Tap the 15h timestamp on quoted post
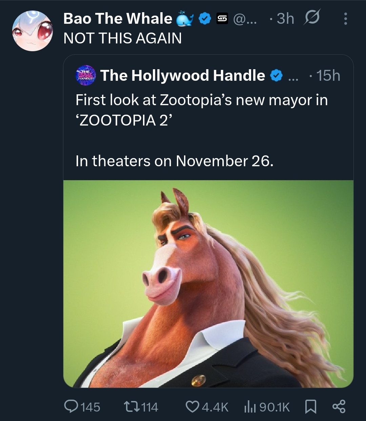The image size is (366, 421). tap(328, 76)
